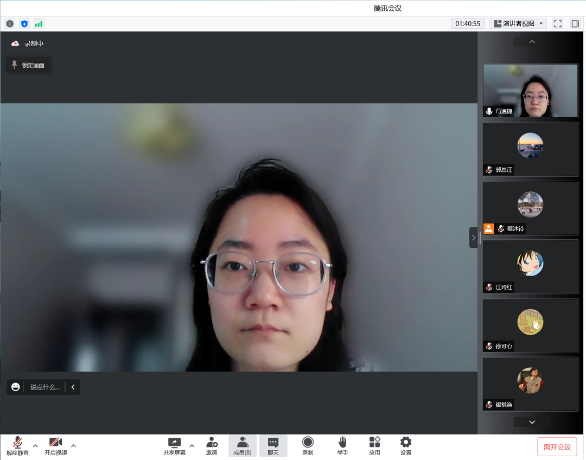Expand share options arrow next to 共享屏幕
586x460 pixels.
[192, 446]
